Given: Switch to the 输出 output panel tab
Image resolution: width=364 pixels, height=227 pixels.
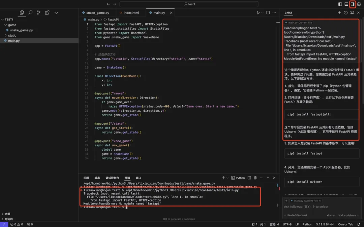Looking at the screenshot, I should 97,178.
